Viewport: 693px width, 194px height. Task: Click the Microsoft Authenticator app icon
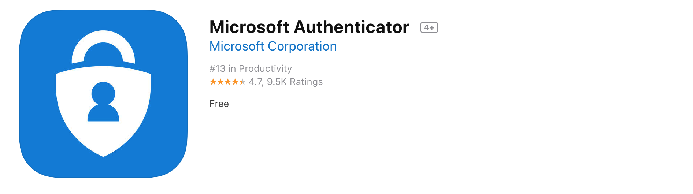(x=103, y=94)
